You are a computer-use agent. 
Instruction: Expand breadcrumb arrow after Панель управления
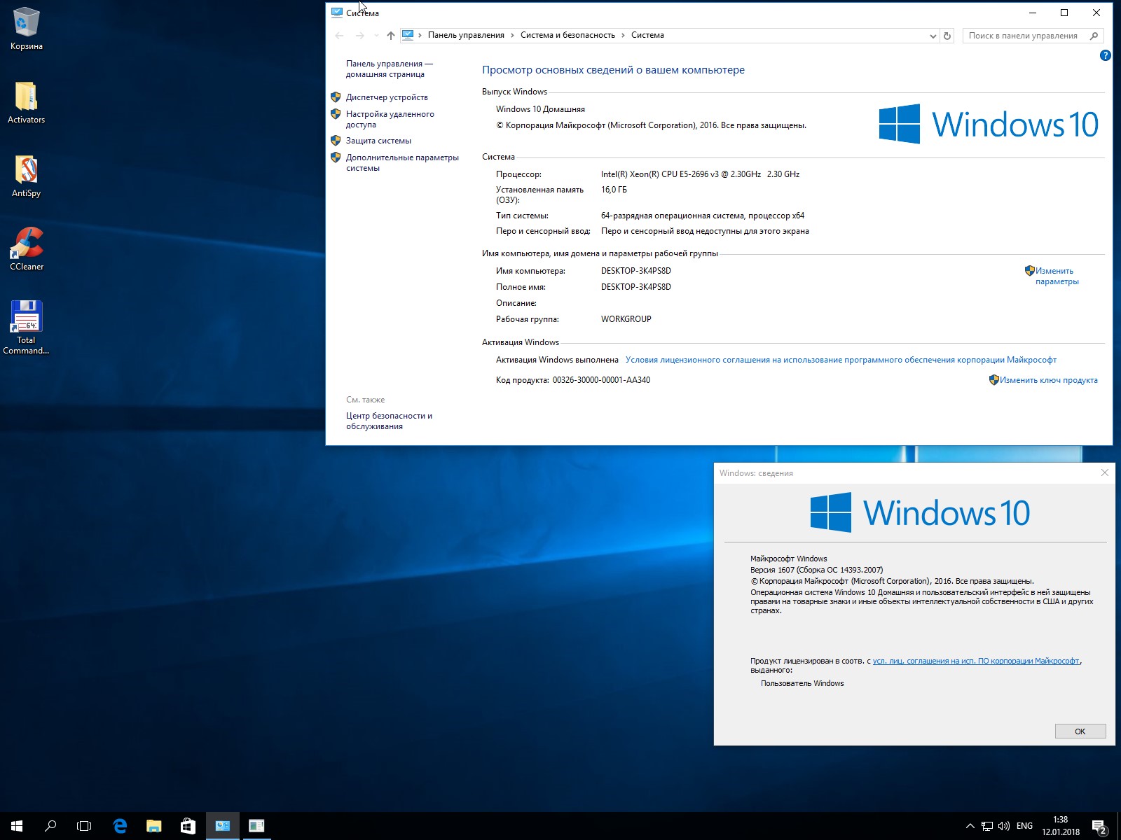tap(512, 35)
